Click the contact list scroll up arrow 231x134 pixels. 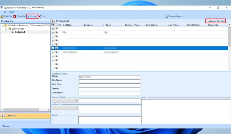229,25
